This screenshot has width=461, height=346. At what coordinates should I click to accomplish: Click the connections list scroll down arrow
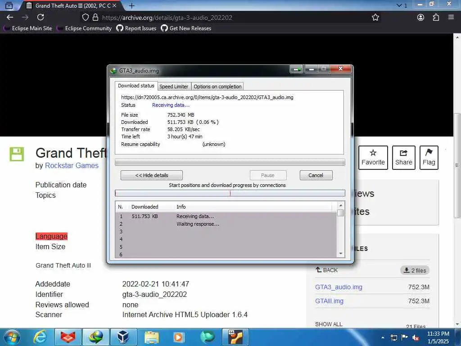[341, 254]
